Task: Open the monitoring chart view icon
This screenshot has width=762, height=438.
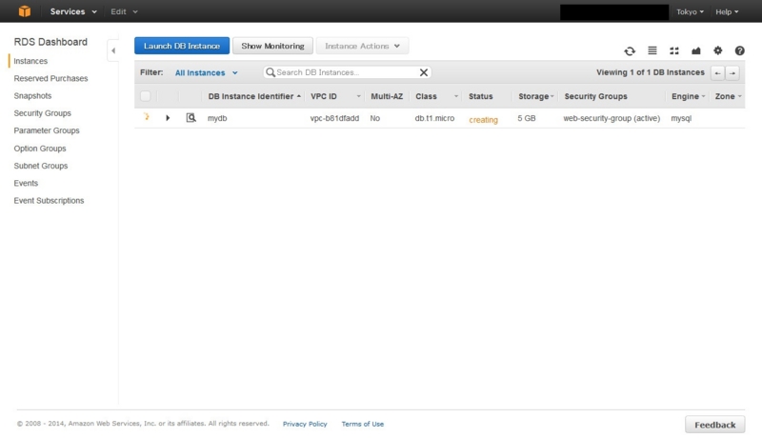Action: coord(696,50)
